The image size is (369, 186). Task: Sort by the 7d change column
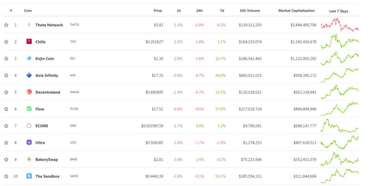(222, 11)
